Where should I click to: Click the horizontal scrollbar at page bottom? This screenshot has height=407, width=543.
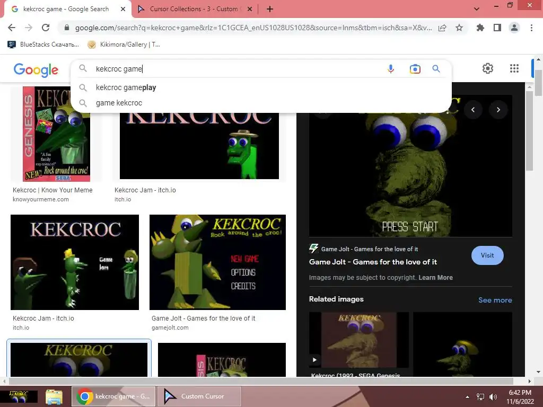pyautogui.click(x=261, y=382)
